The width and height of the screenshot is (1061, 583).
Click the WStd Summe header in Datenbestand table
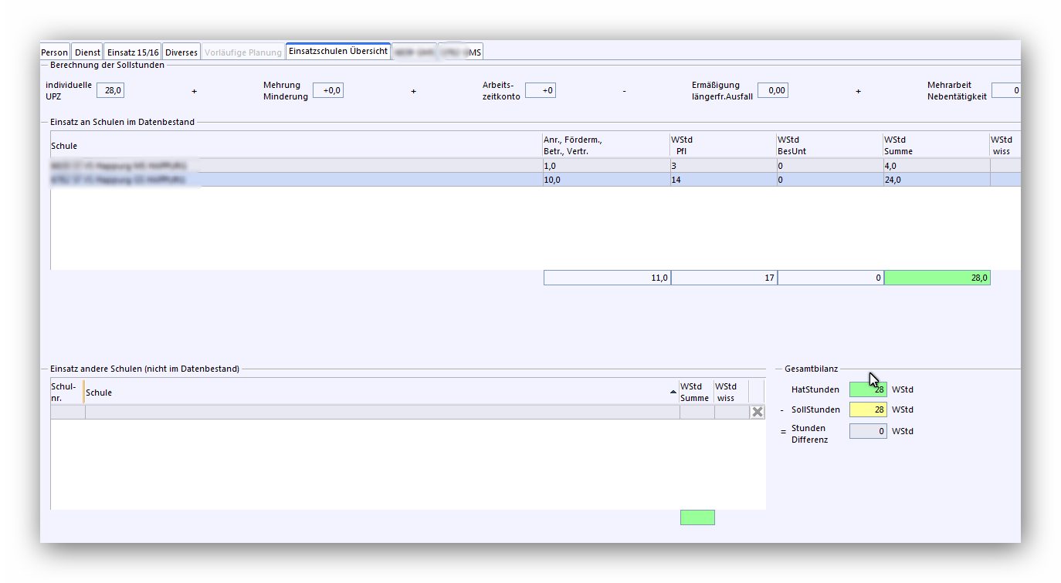(936, 145)
